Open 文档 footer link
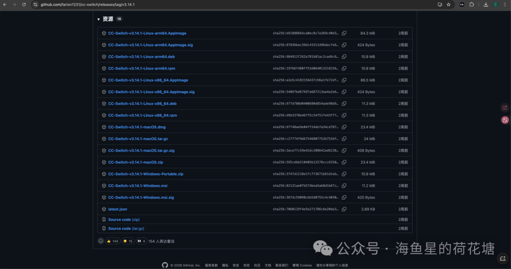The image size is (511, 269). pyautogui.click(x=268, y=265)
